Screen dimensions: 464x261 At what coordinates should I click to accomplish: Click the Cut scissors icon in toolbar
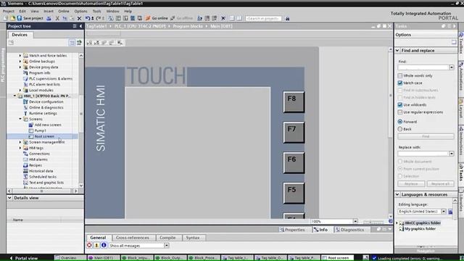tap(57, 18)
